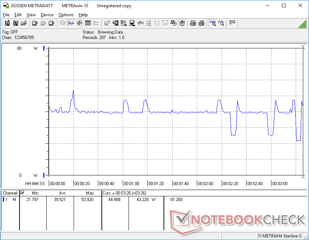Click the first floppy disk save icon
The image size is (309, 240).
(7, 23)
